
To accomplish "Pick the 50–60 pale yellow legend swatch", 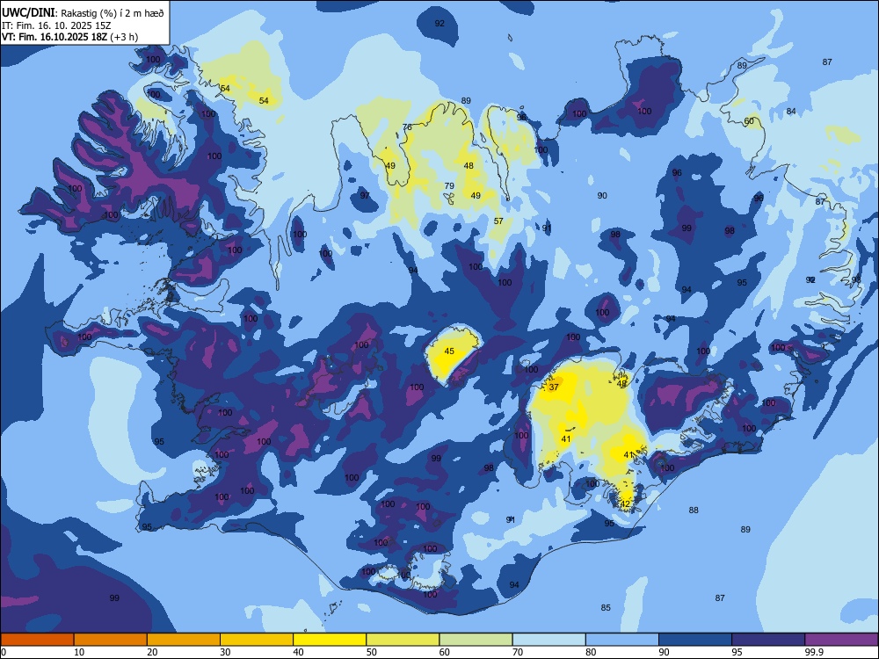I will pos(403,640).
